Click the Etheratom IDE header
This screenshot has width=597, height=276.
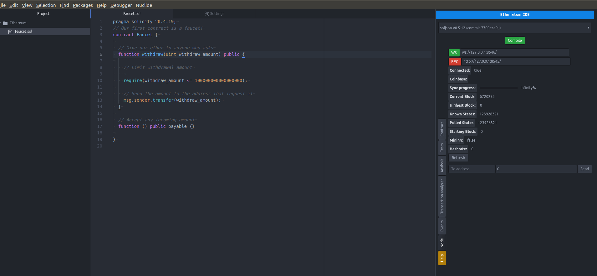(515, 15)
